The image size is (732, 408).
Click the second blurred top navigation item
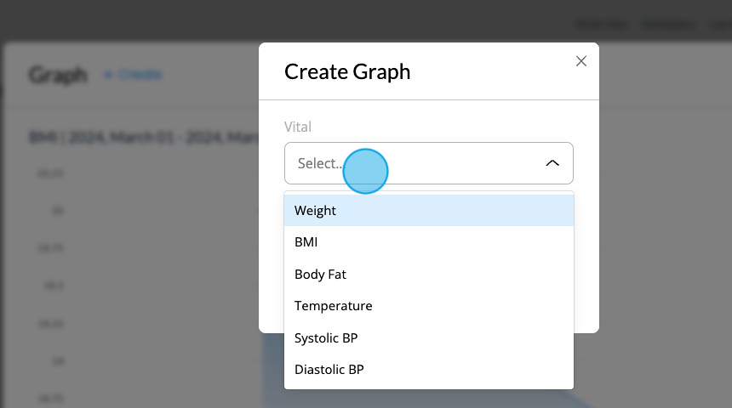[667, 25]
